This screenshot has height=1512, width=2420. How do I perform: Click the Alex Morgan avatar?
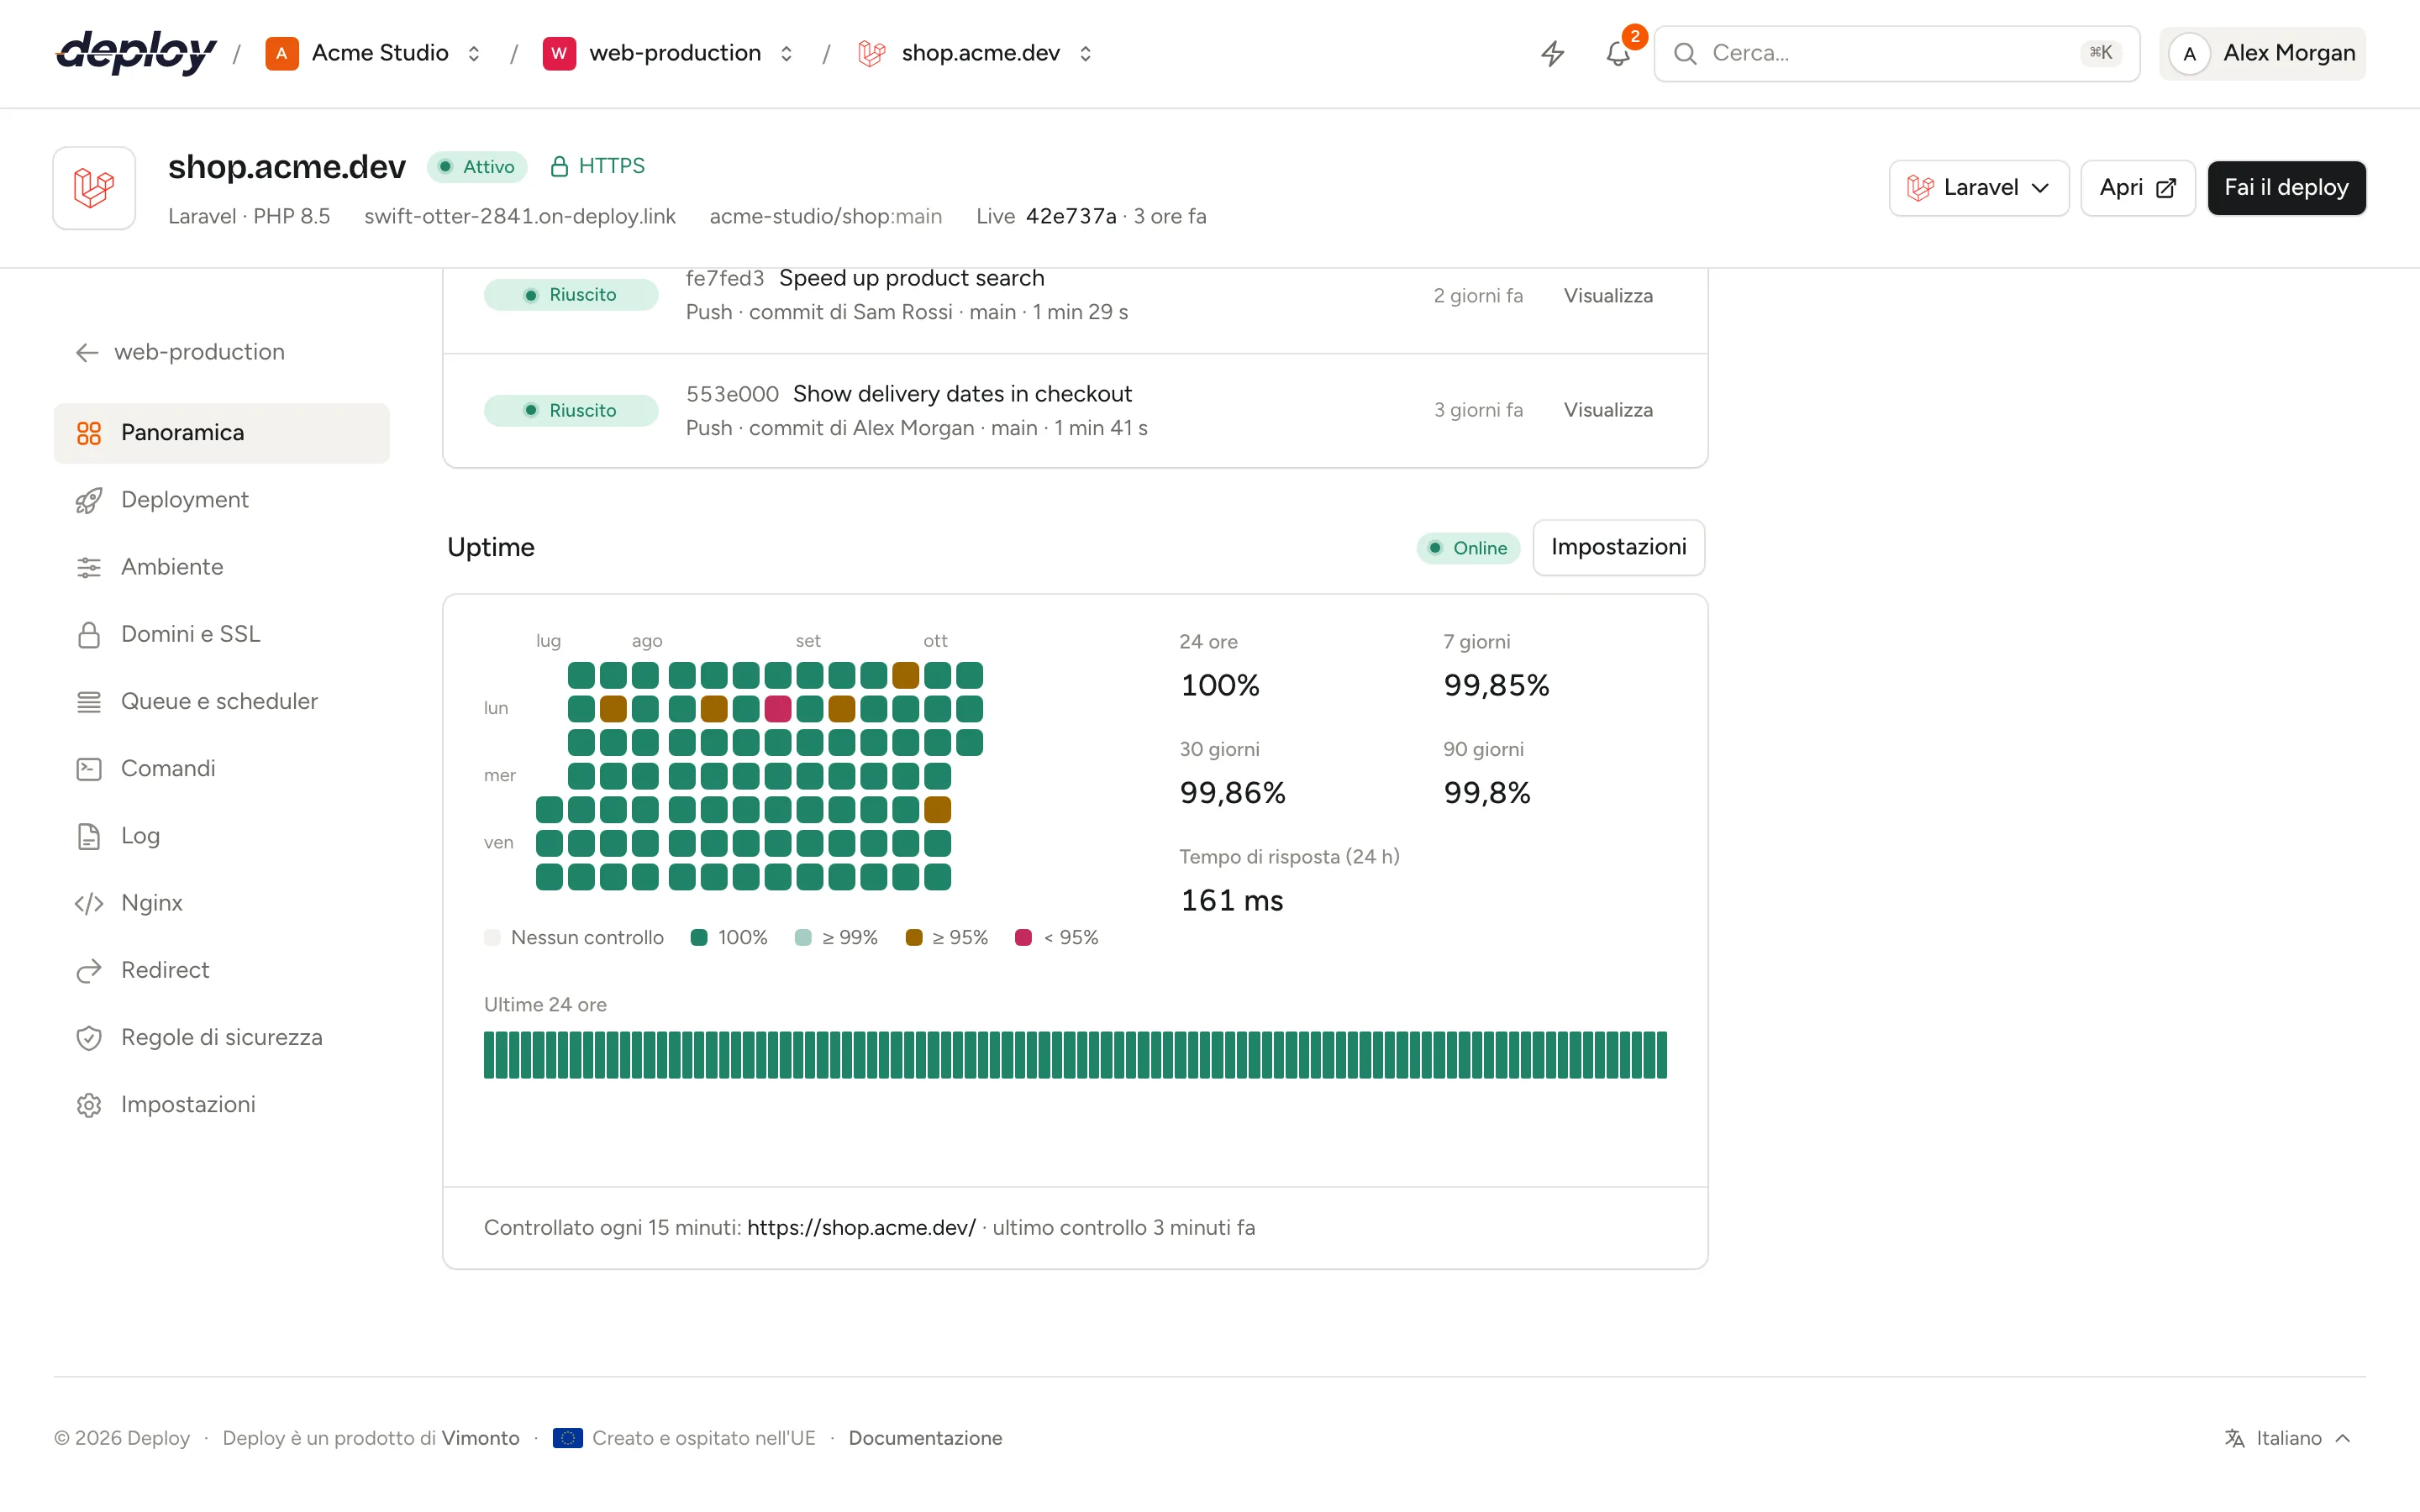2189,53
